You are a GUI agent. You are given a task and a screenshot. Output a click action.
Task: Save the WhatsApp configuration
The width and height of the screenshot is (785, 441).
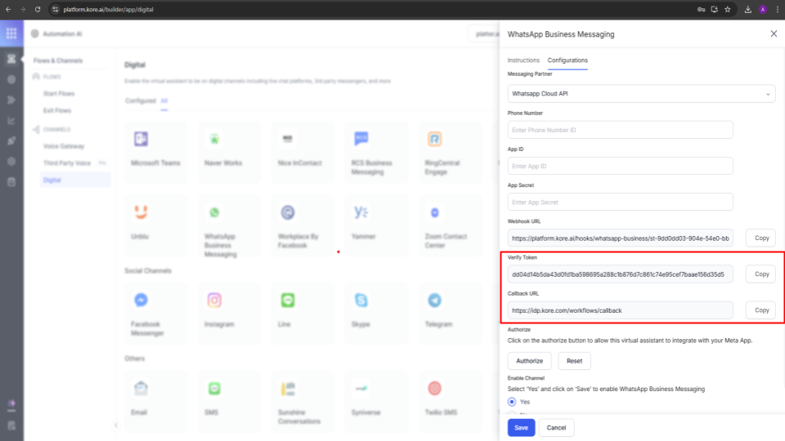(521, 427)
